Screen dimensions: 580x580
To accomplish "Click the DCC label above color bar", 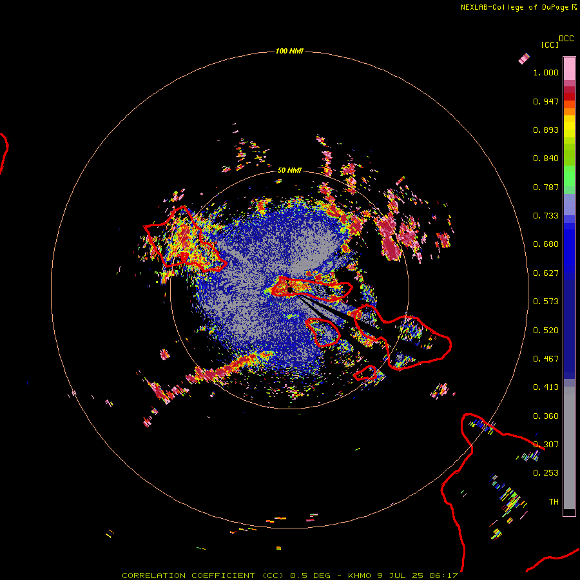I will click(566, 39).
